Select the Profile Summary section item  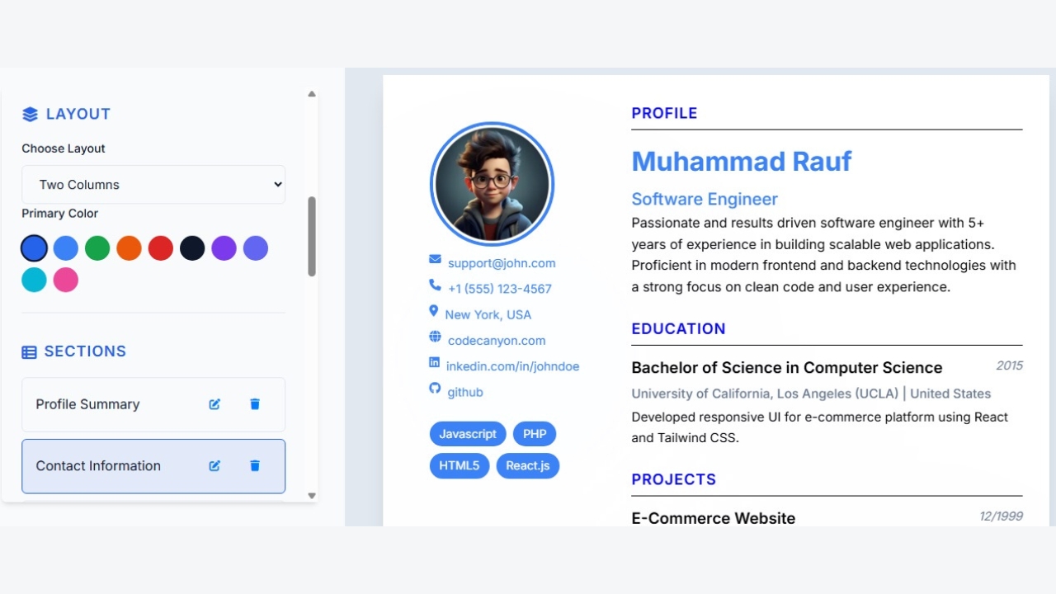point(107,404)
